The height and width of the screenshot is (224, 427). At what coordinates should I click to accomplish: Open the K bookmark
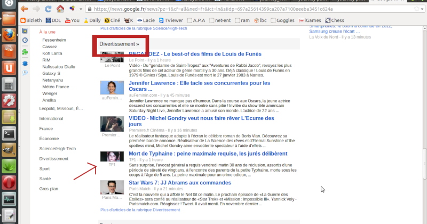(x=129, y=20)
